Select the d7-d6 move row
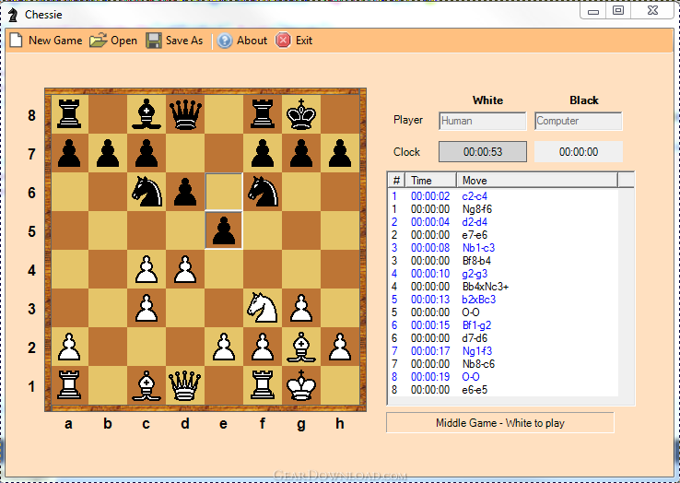 [x=503, y=338]
